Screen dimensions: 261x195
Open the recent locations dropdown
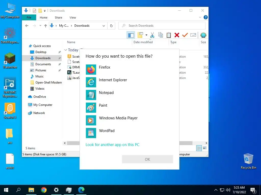tap(40, 26)
